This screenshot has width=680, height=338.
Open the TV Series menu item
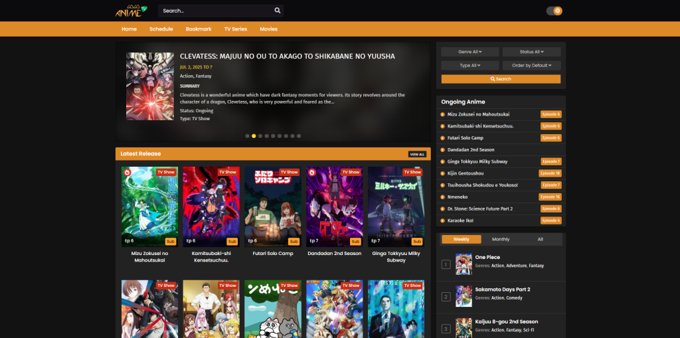(x=236, y=29)
